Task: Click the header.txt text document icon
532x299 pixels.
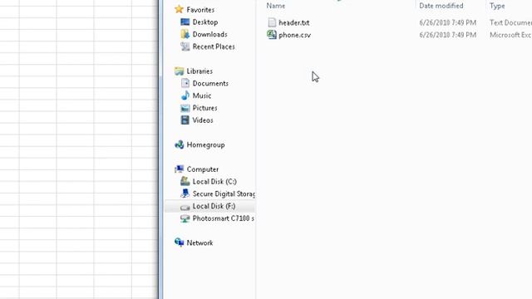Action: pos(272,22)
